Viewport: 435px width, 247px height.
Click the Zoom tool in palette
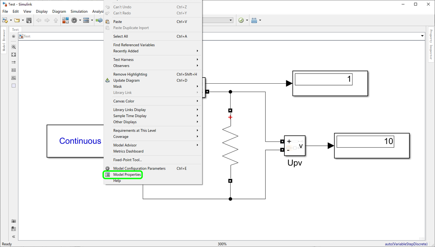[14, 47]
